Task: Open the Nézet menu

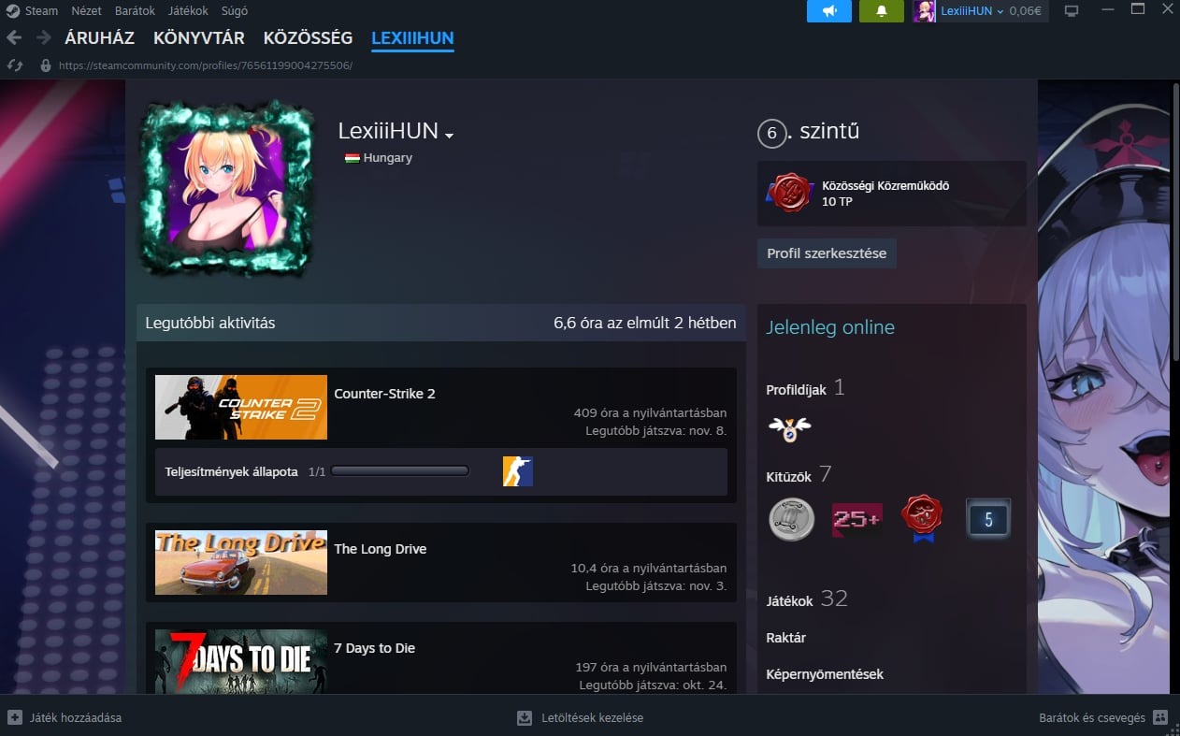Action: click(x=87, y=11)
